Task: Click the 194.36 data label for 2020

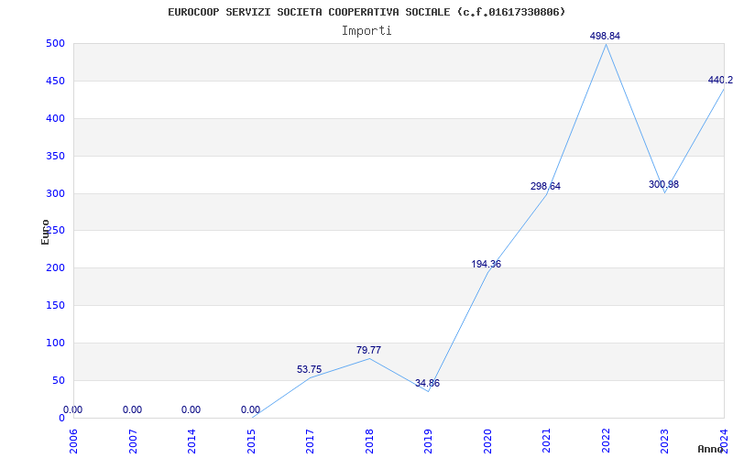Action: coord(486,264)
